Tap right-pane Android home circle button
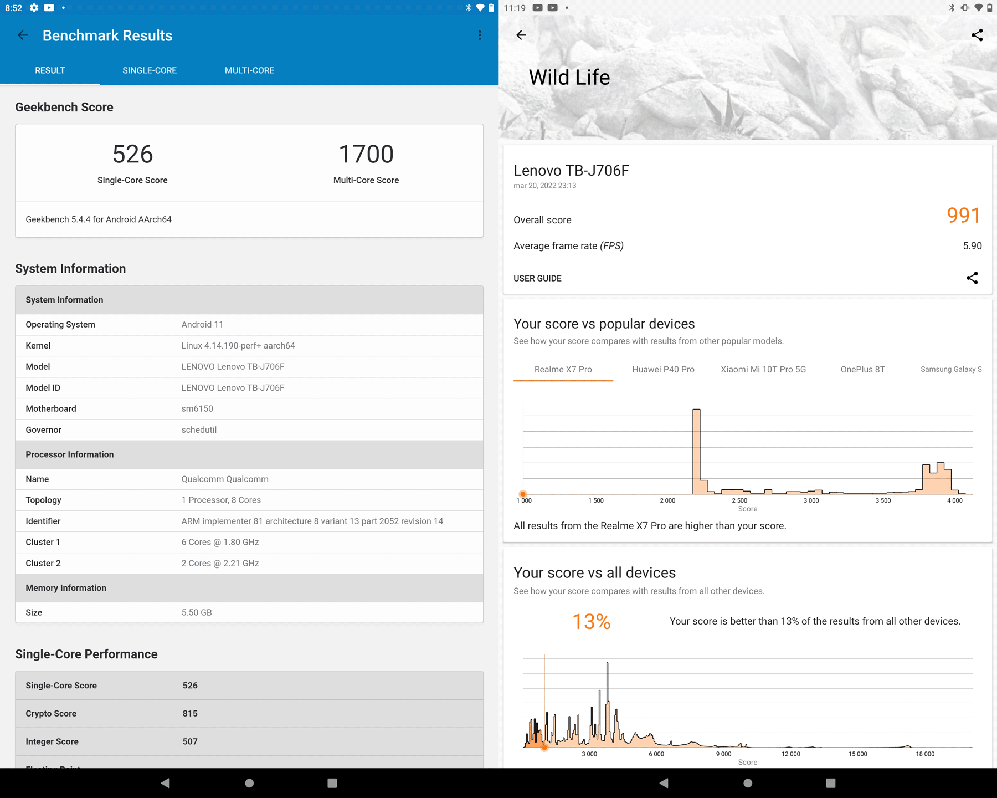Screen dimensions: 997x798 (x=748, y=783)
